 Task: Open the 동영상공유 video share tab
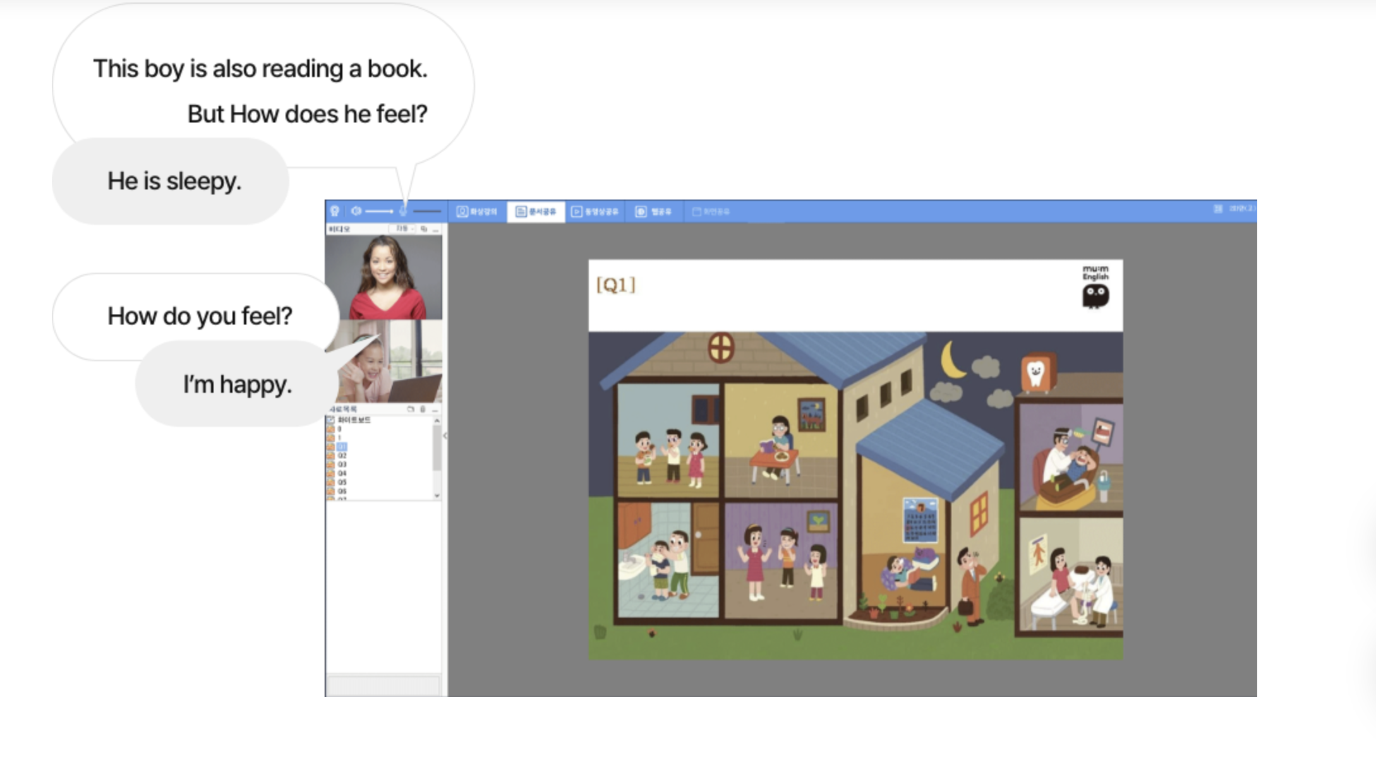594,212
